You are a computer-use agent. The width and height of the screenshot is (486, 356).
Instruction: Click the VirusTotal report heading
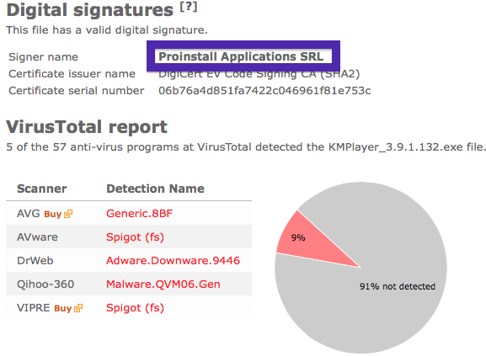(x=87, y=127)
